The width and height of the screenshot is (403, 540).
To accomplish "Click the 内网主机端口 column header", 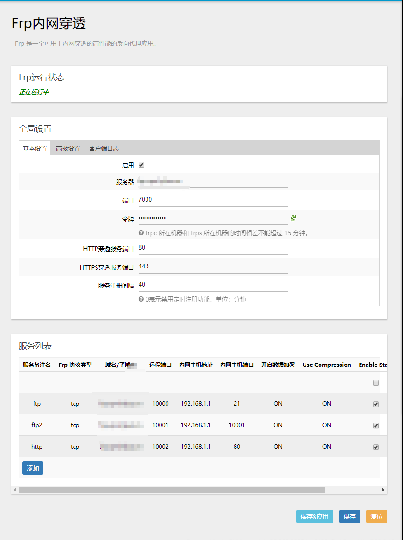I will point(237,365).
